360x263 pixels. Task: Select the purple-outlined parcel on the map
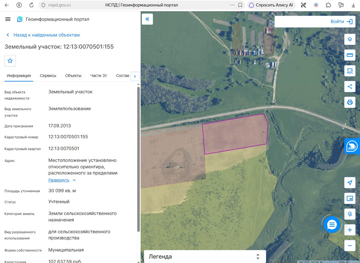click(235, 134)
